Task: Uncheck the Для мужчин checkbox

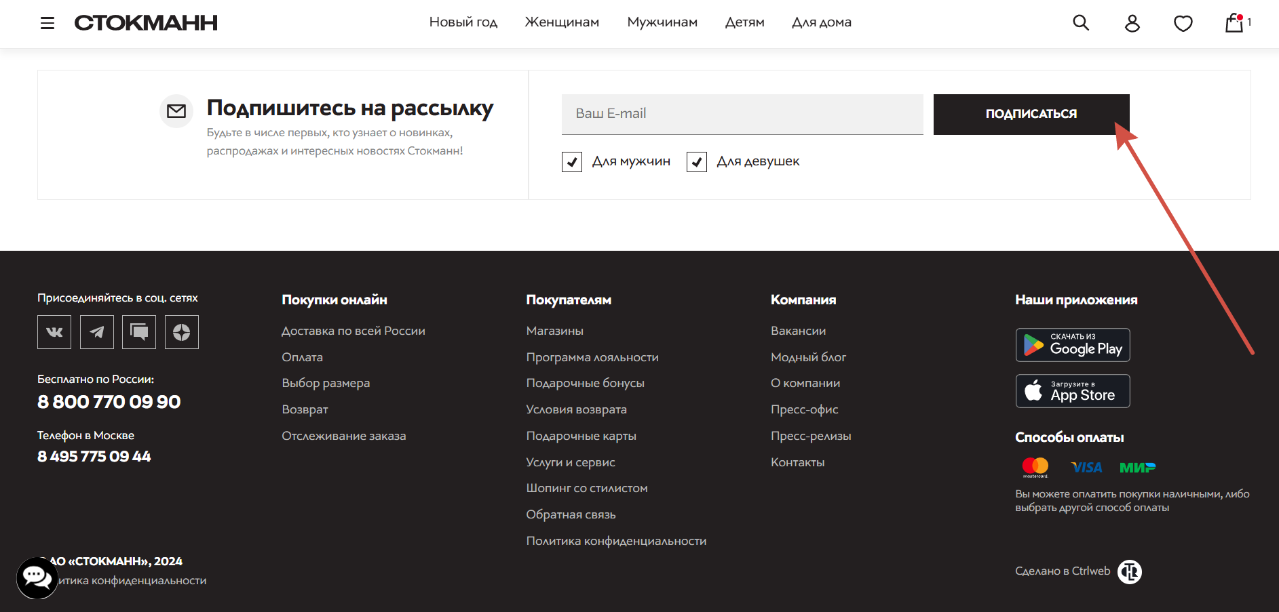Action: [572, 162]
